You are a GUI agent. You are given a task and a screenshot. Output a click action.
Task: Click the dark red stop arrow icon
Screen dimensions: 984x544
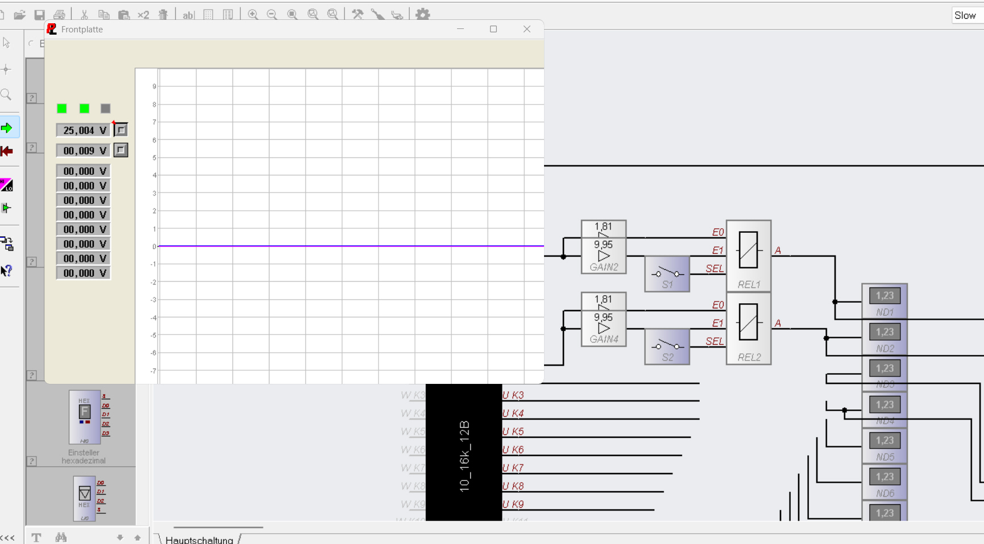click(x=7, y=151)
